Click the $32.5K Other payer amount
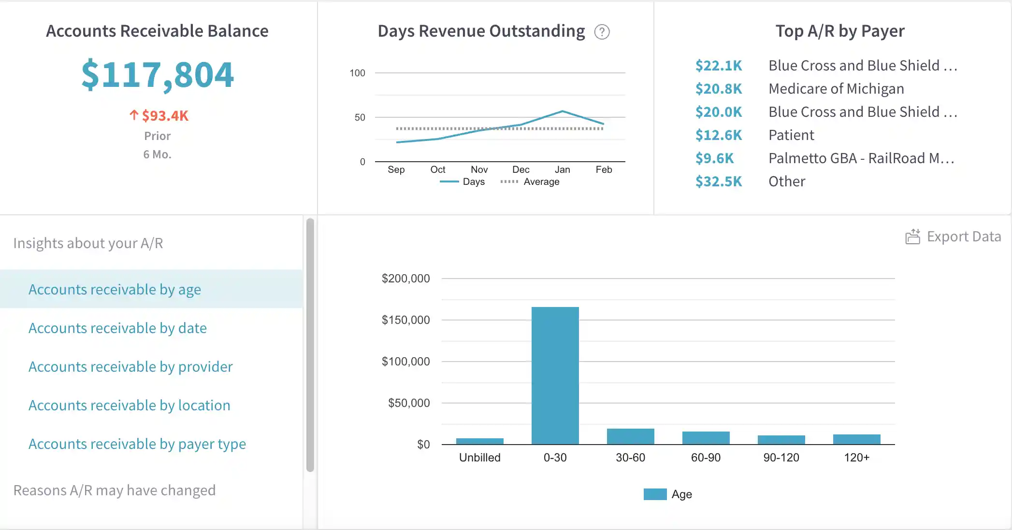 point(718,181)
